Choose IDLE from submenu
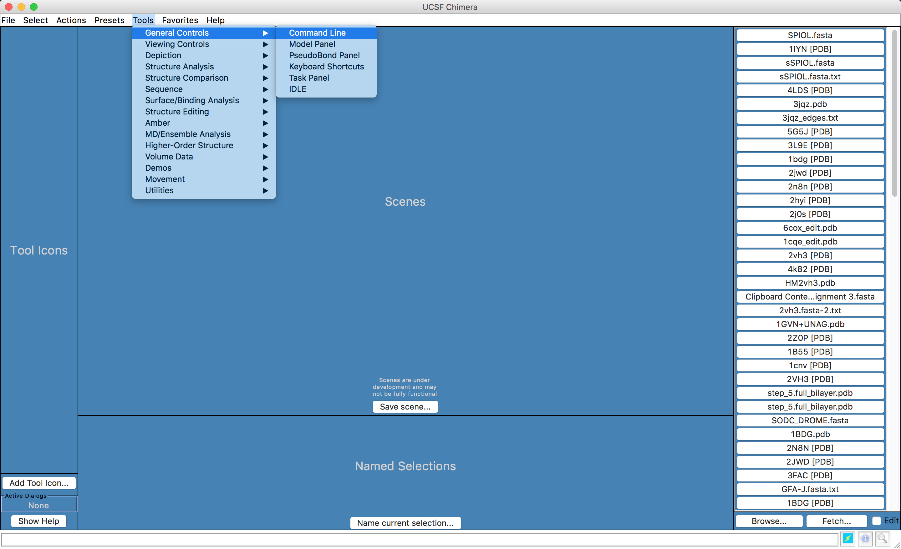 pos(326,89)
